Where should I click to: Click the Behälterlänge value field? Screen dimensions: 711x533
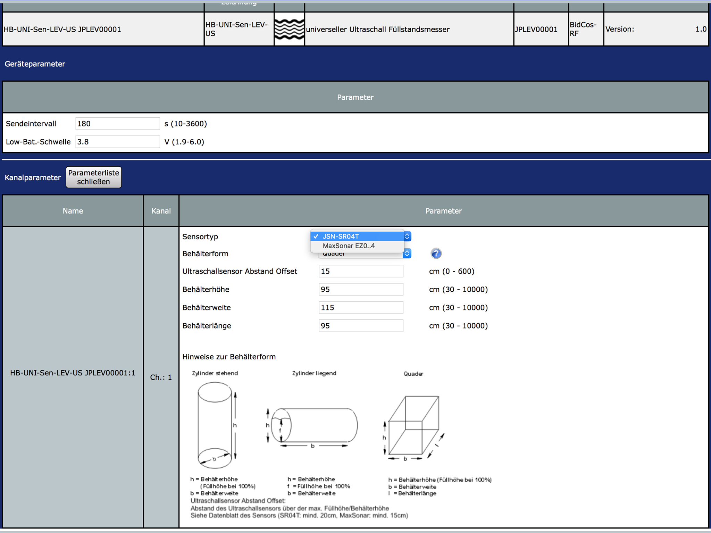pyautogui.click(x=361, y=326)
